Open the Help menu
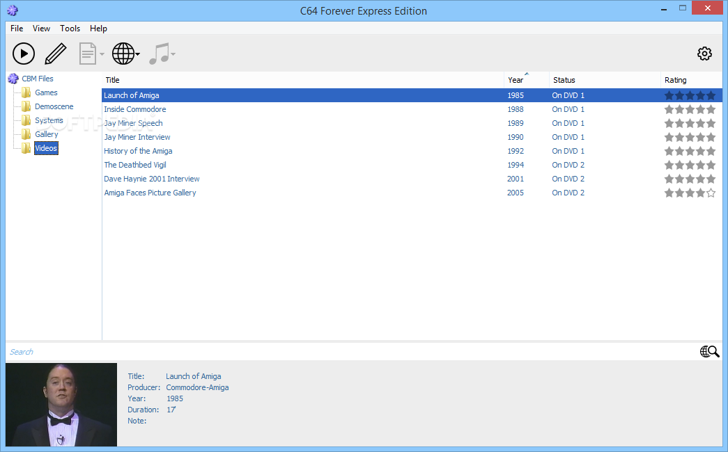The width and height of the screenshot is (728, 452). 98,29
